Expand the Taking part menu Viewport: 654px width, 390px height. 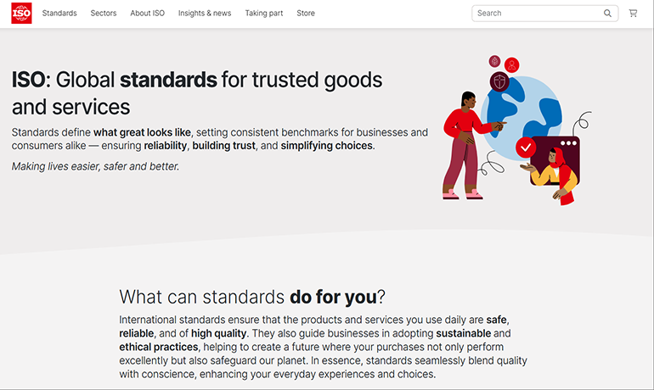click(262, 14)
